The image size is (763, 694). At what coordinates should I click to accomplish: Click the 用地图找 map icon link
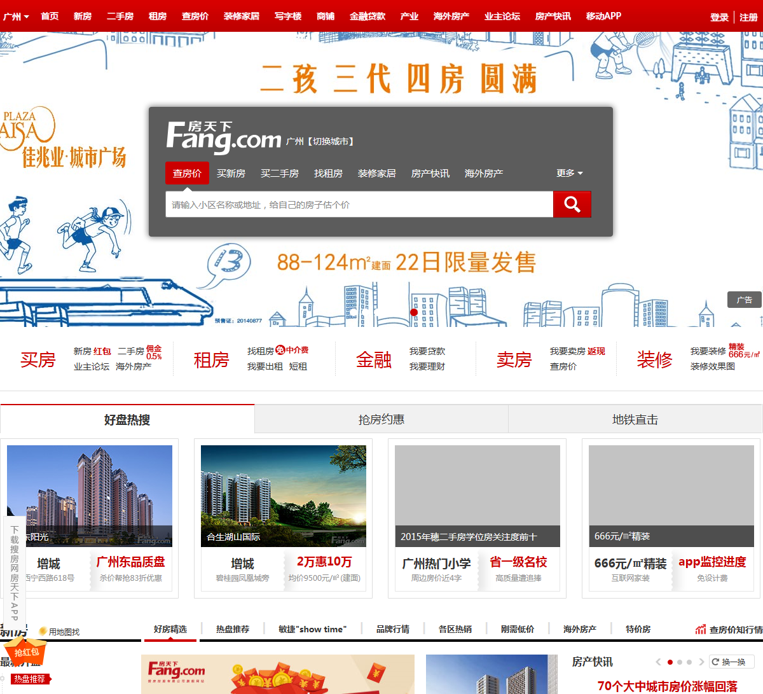[x=59, y=632]
